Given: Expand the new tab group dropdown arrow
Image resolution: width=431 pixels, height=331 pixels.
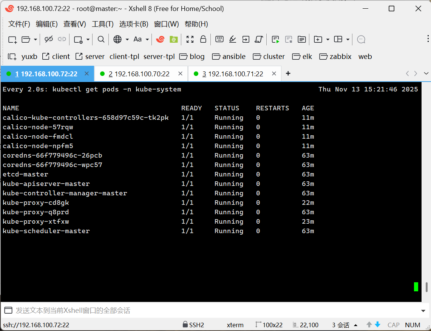Looking at the screenshot, I should 327,40.
